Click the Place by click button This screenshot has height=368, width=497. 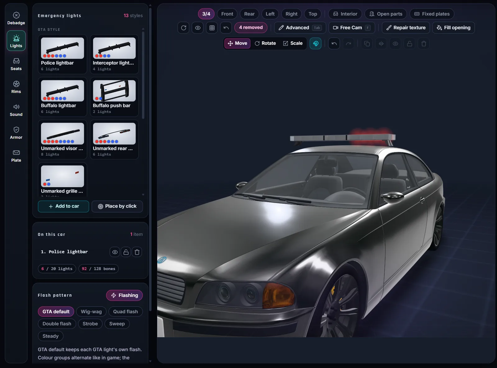(x=117, y=206)
